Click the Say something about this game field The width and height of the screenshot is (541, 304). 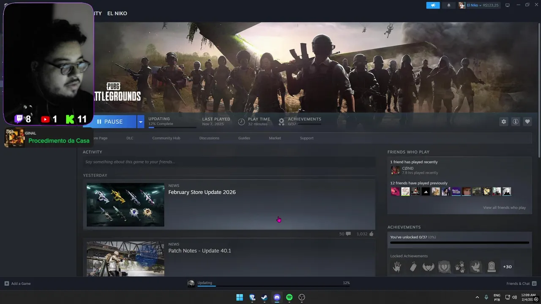coord(229,162)
